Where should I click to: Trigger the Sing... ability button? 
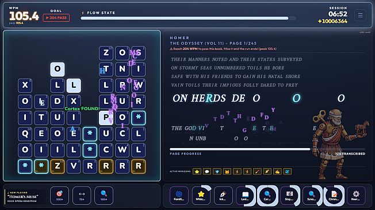coord(289,196)
